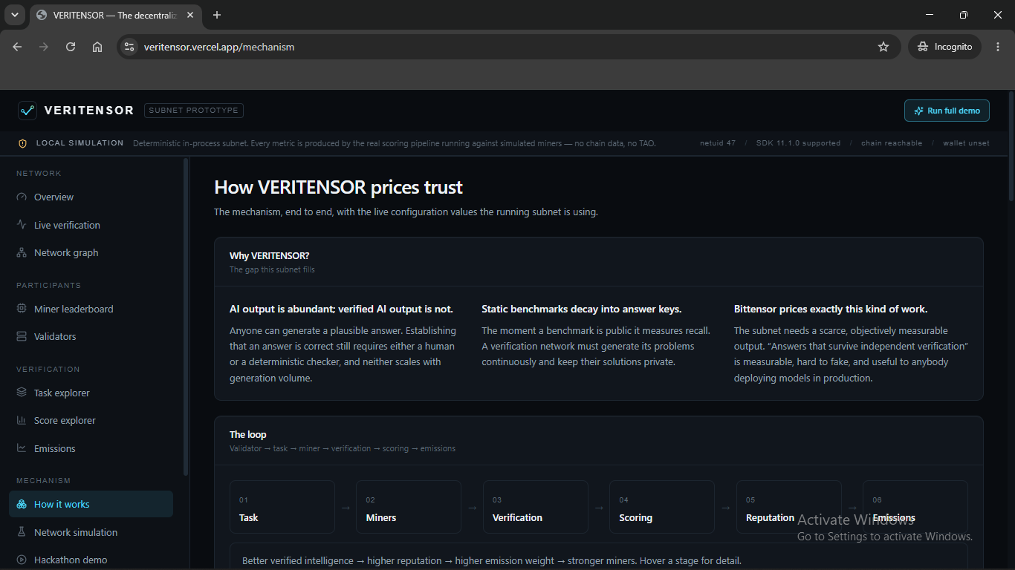
Task: Click the MECHANISM sidebar section label
Action: [x=44, y=481]
